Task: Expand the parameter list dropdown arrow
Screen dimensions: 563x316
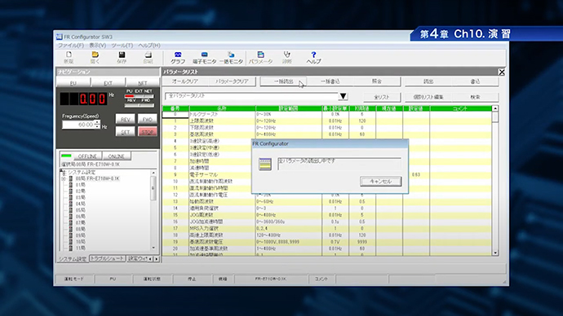Action: (x=344, y=96)
